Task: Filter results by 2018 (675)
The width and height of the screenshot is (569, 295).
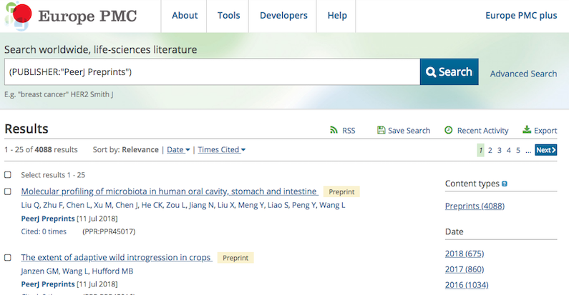Action: [x=465, y=254]
